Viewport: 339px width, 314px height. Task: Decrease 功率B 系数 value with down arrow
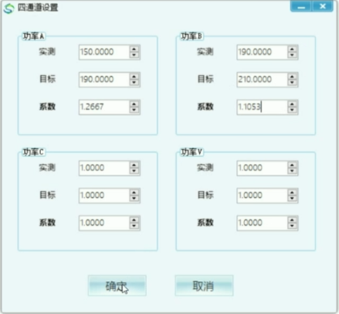pyautogui.click(x=292, y=111)
